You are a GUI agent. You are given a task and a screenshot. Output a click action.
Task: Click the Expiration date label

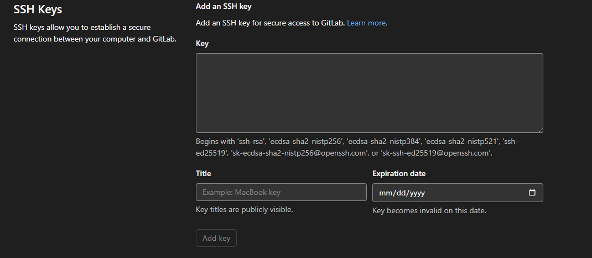point(399,173)
